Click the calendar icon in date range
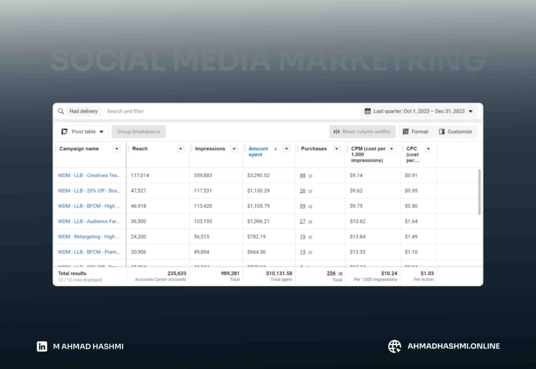 pyautogui.click(x=367, y=111)
